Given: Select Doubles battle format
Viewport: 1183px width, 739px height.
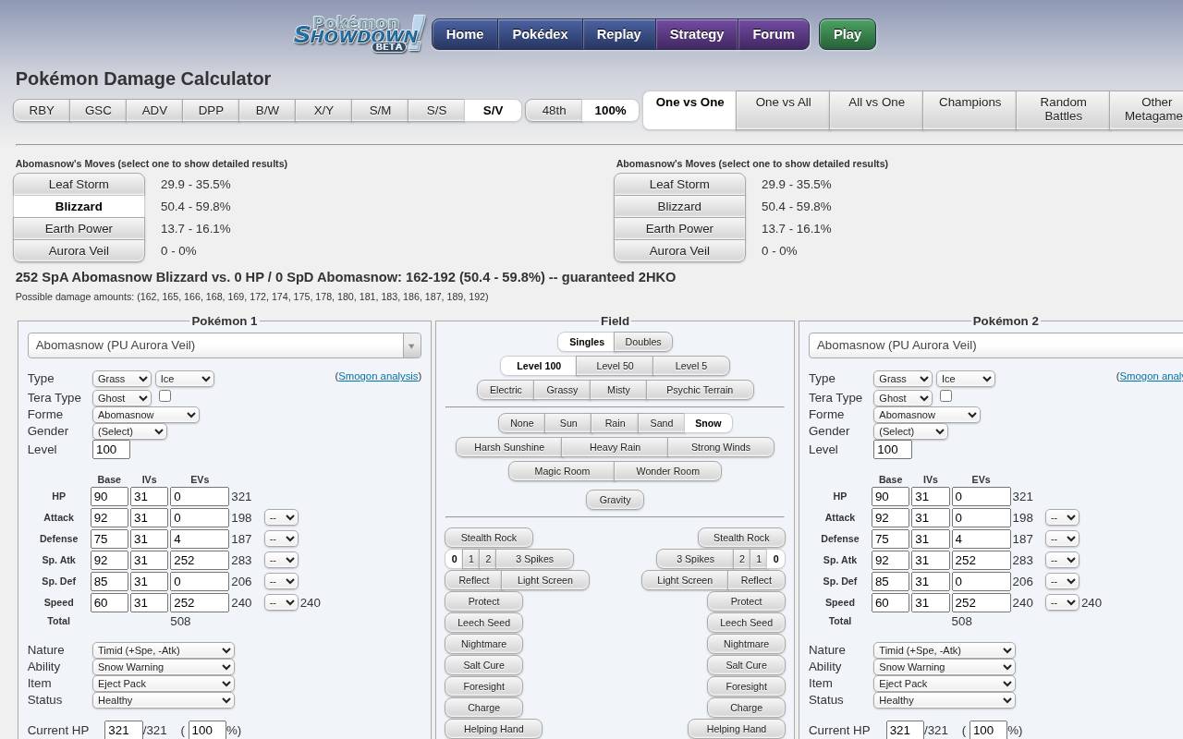Looking at the screenshot, I should pos(643,342).
